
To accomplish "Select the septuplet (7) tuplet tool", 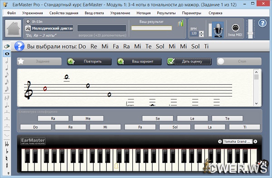I will click(x=7, y=126).
